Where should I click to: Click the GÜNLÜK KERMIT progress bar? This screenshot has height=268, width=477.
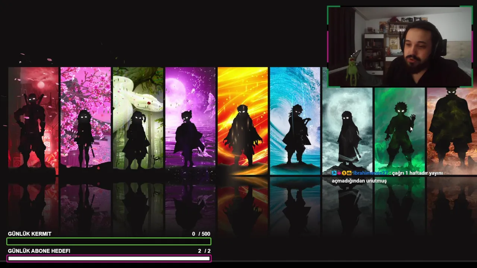click(109, 242)
